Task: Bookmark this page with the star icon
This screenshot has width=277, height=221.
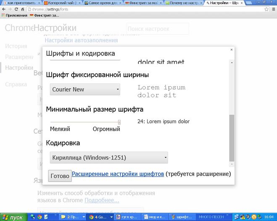Action: [266, 9]
